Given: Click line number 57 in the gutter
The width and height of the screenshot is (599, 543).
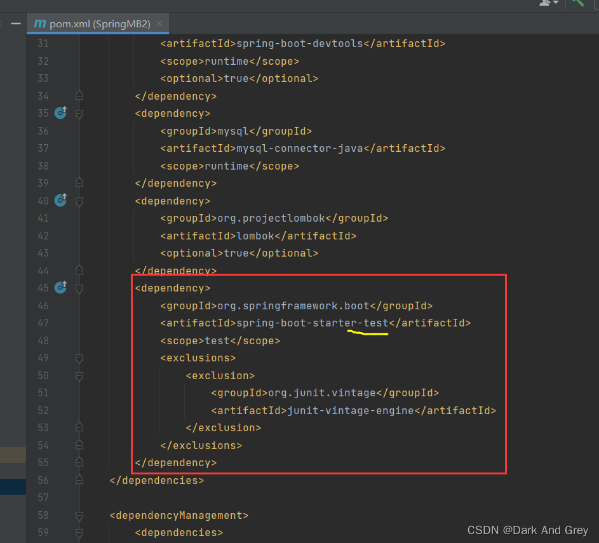Looking at the screenshot, I should point(43,497).
